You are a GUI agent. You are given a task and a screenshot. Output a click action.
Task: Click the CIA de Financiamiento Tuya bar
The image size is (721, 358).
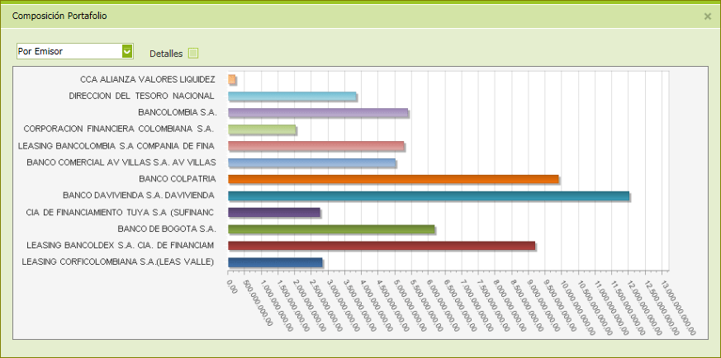click(x=274, y=212)
